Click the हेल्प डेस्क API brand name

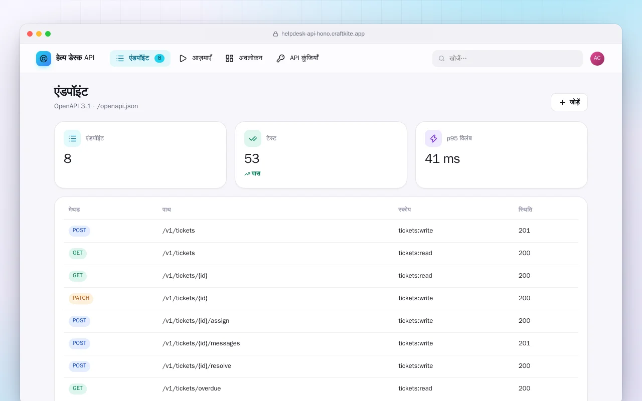(x=75, y=58)
